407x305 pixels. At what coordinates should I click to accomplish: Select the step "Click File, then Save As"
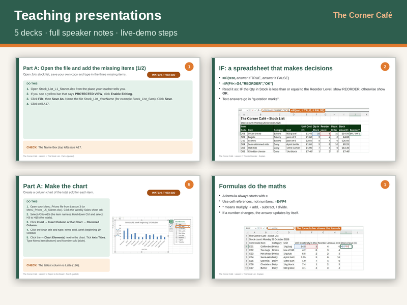(x=100, y=99)
